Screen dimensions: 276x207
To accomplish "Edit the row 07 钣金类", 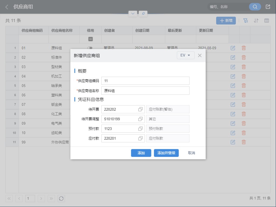I will (233, 104).
